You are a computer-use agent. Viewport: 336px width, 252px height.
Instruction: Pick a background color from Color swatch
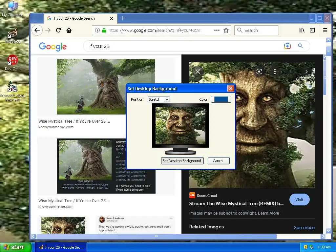pyautogui.click(x=221, y=99)
